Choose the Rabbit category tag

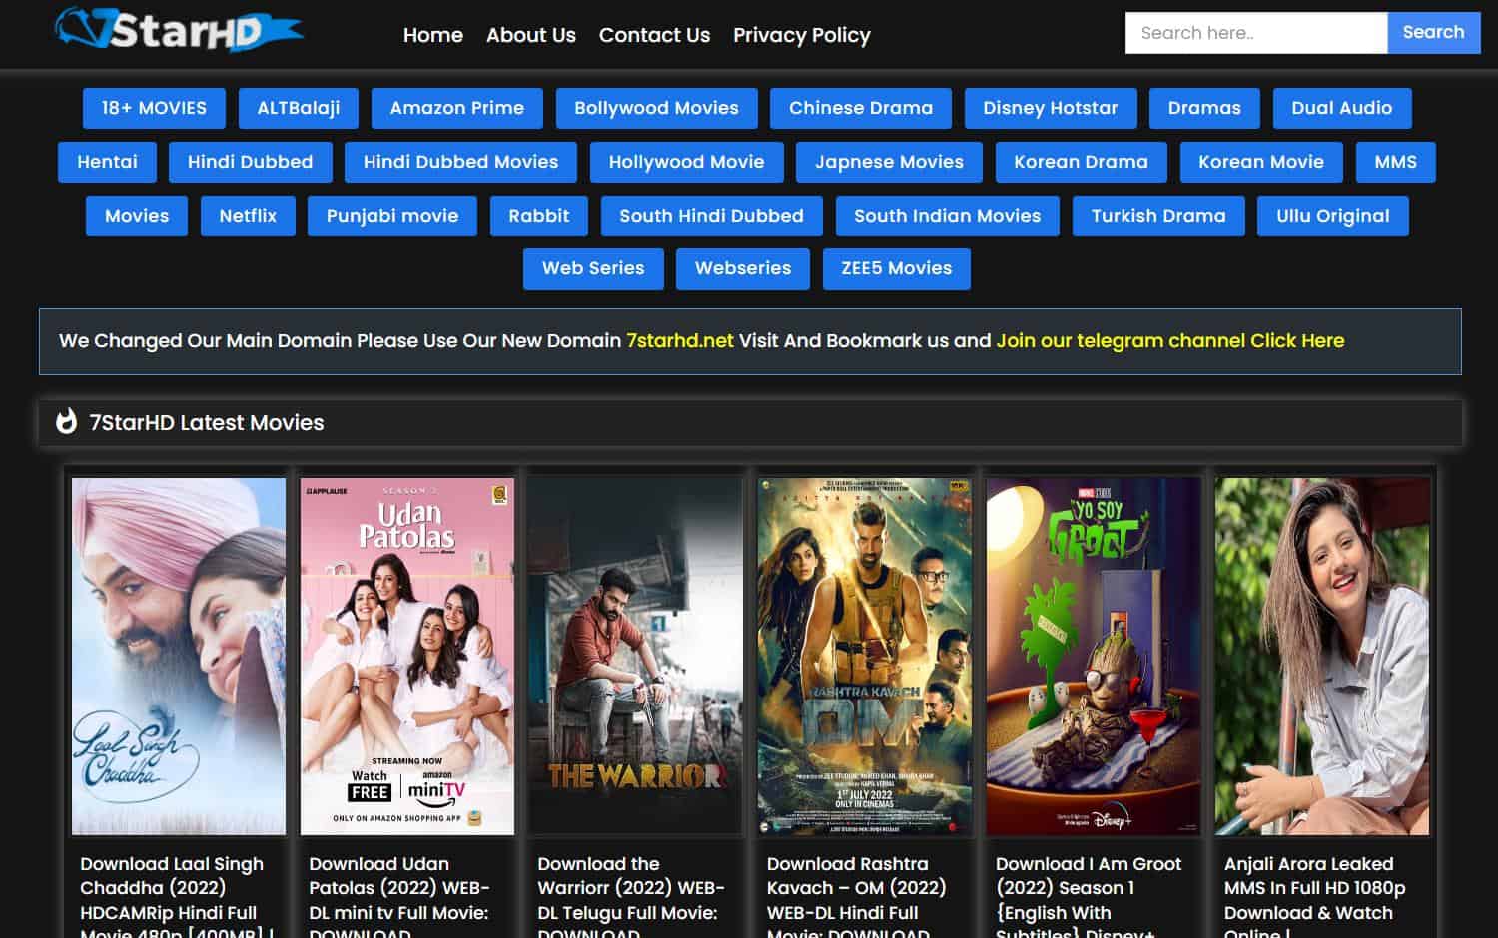pos(538,216)
